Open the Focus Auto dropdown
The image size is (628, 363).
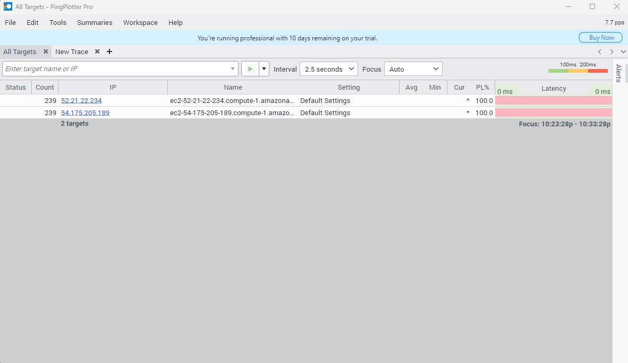click(413, 69)
